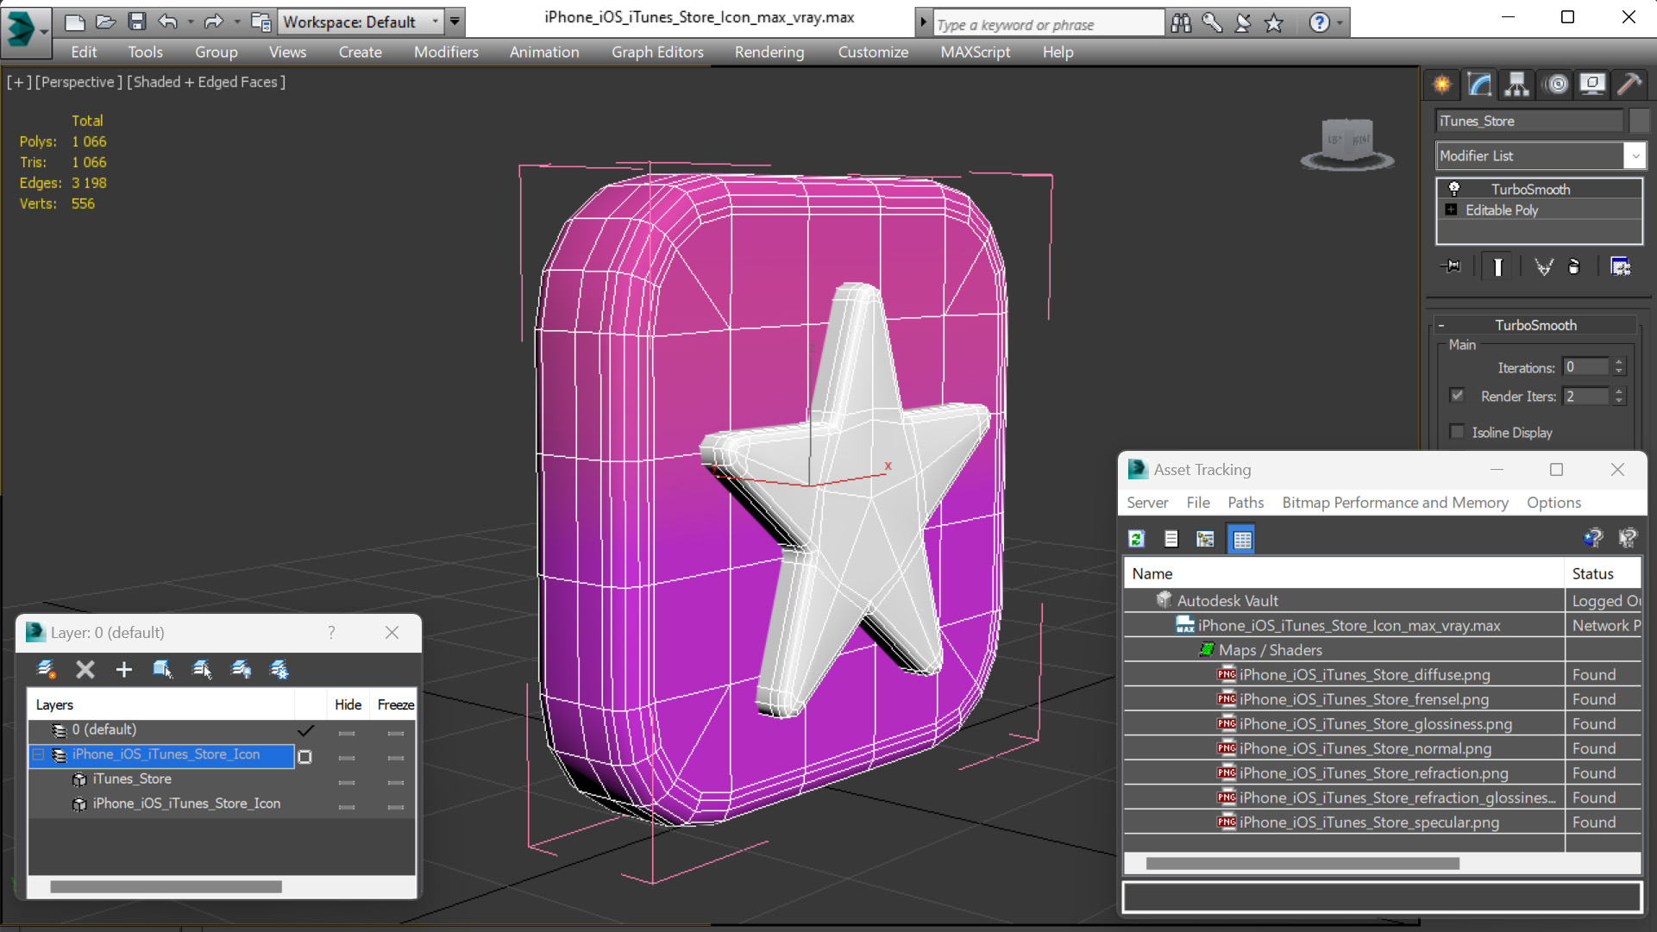This screenshot has height=932, width=1657.
Task: Toggle current-layer box for iPhone_iOS_iTunes_Store_Icon layer
Action: click(304, 756)
